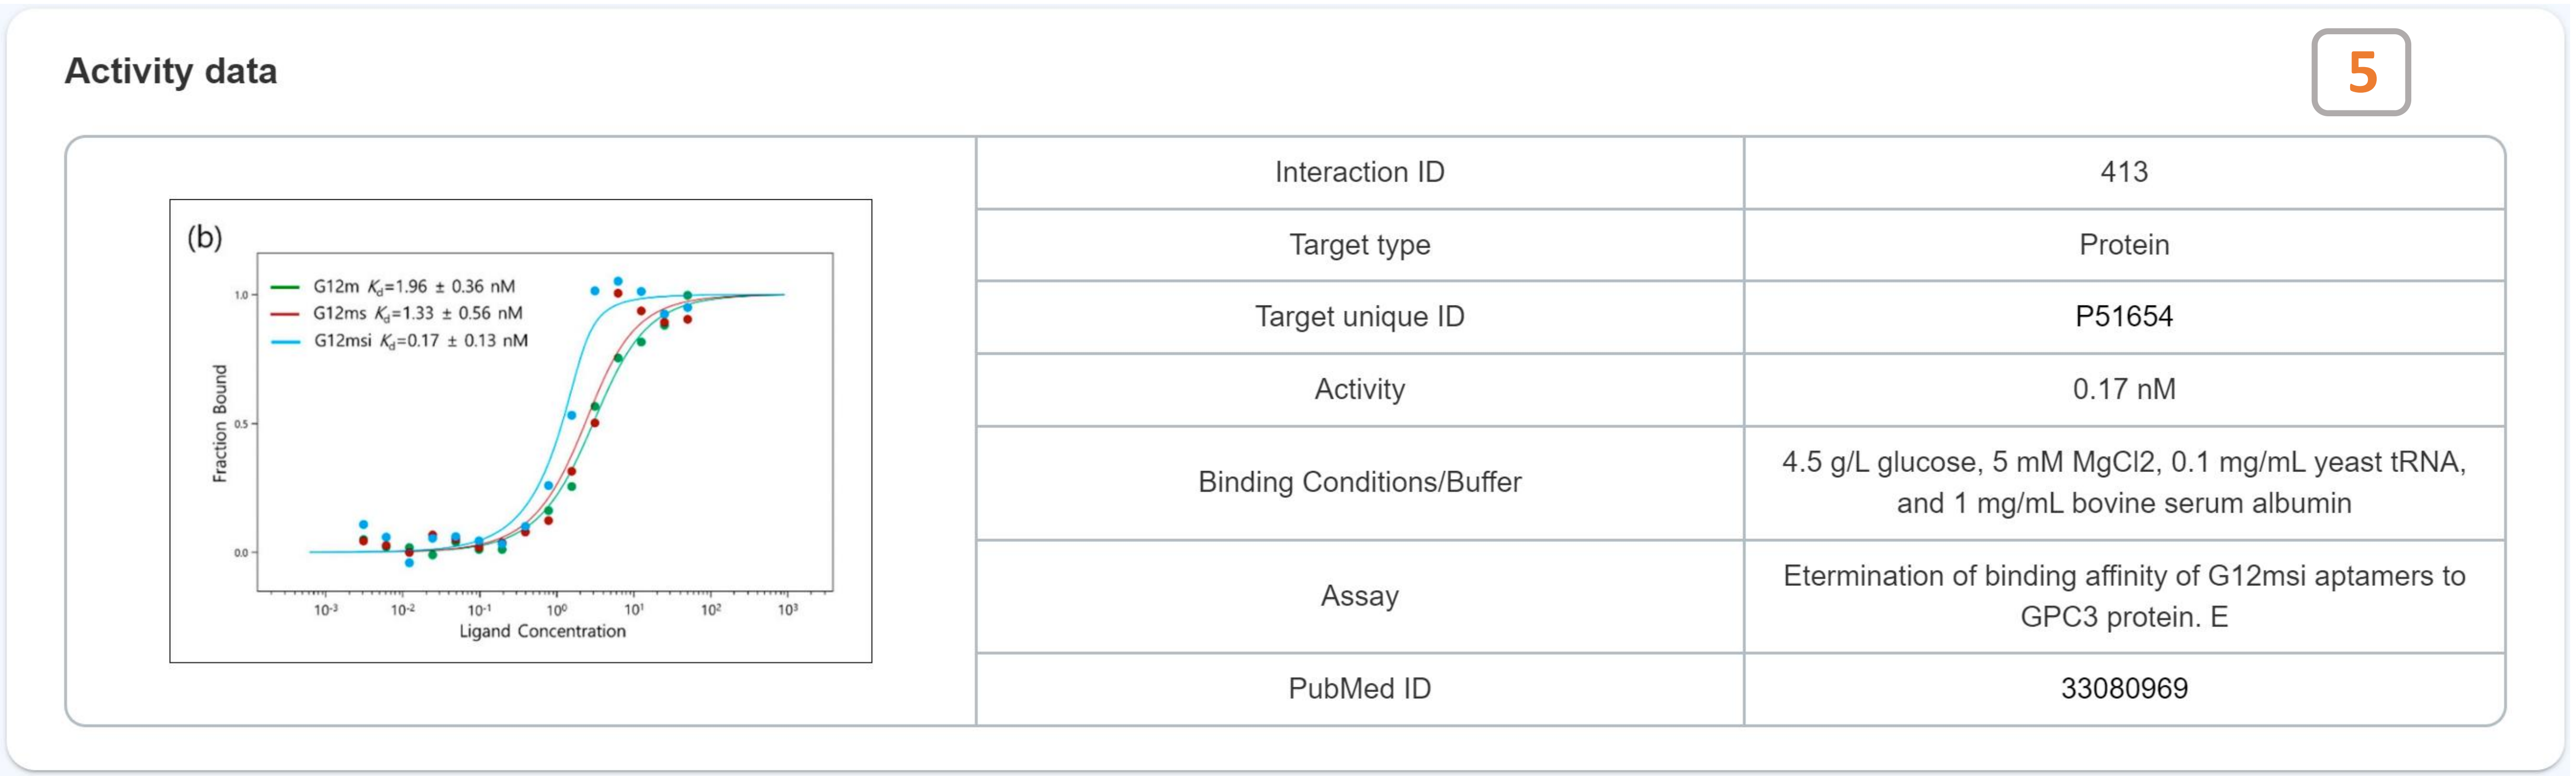Select the Target type label cell

click(x=1359, y=245)
